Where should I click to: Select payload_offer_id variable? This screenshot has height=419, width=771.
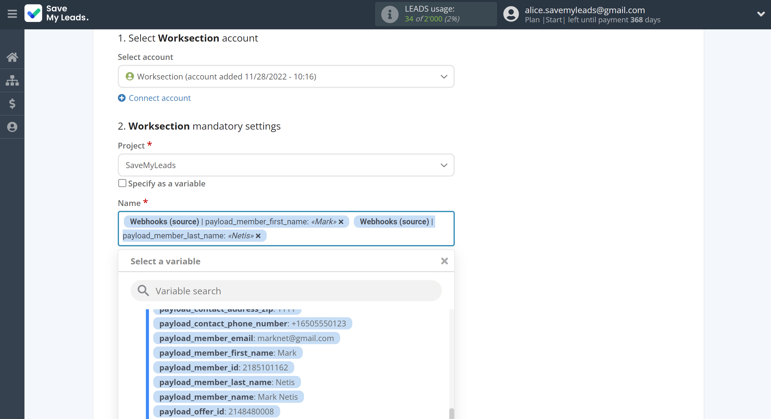[217, 411]
